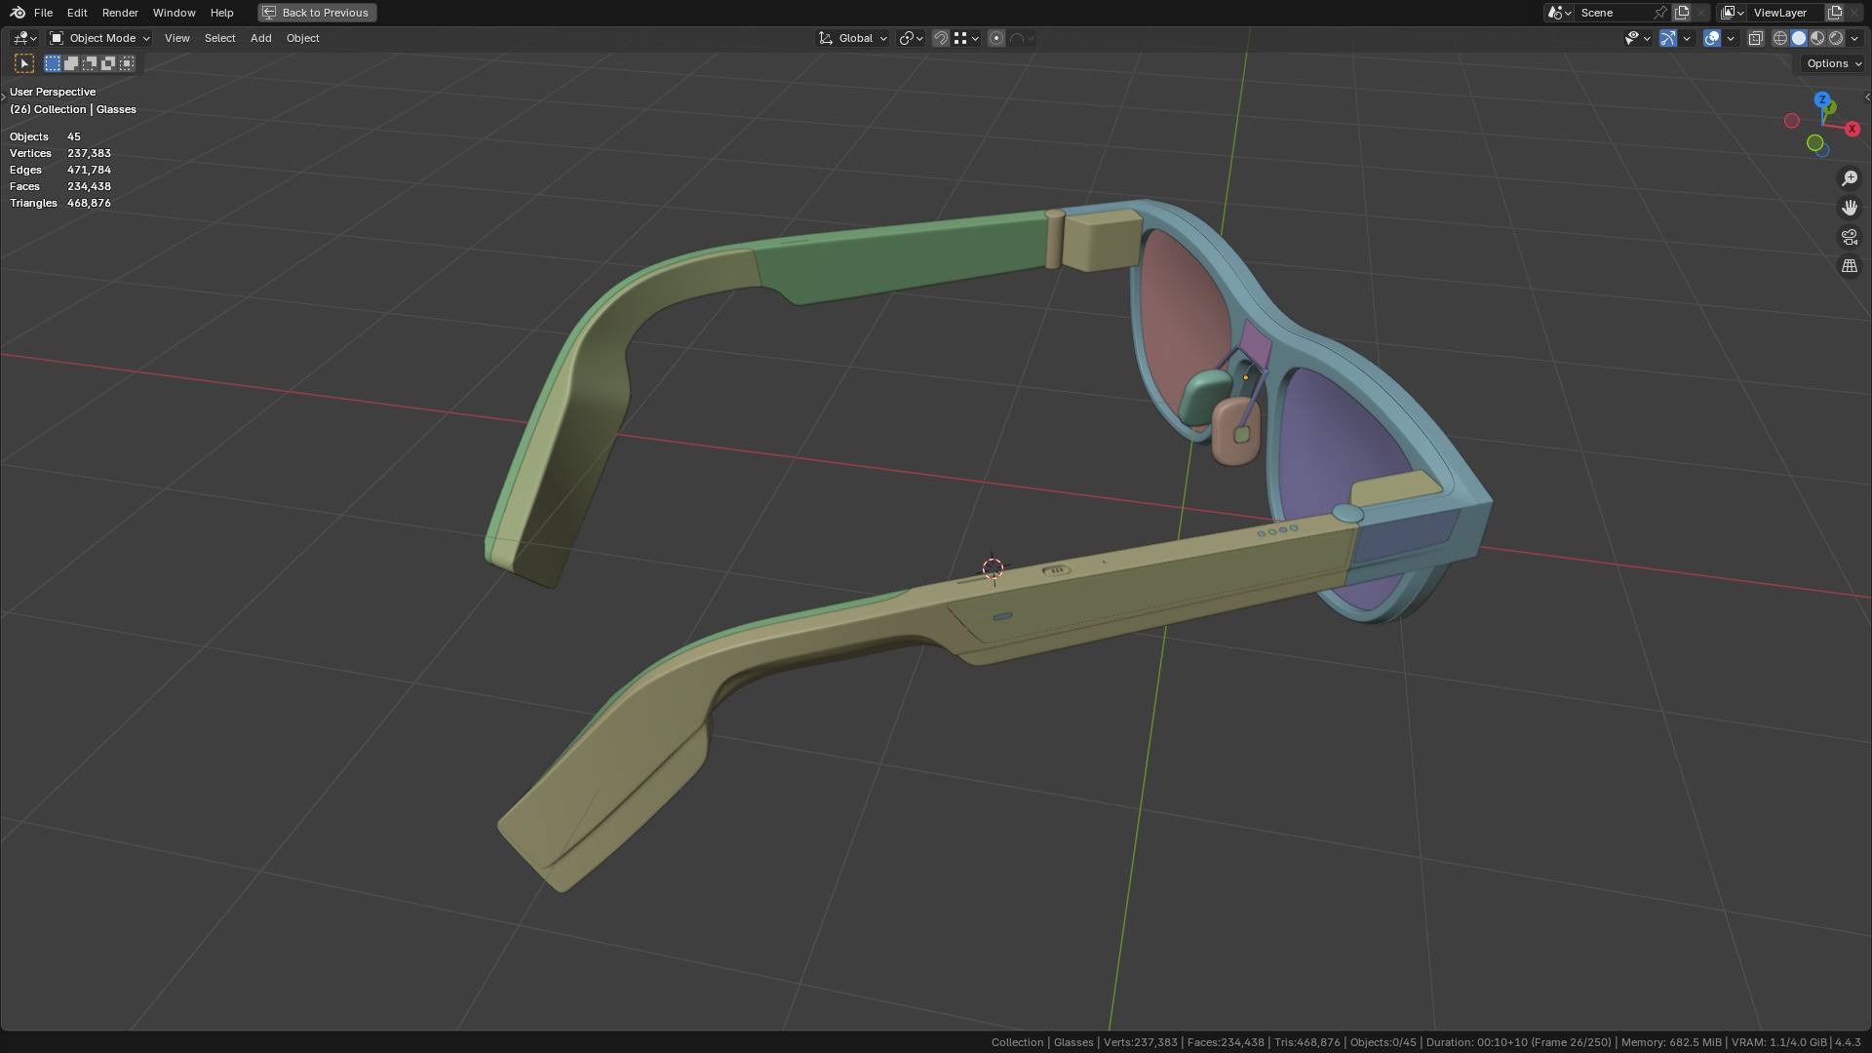
Task: Open the Object Mode dropdown
Action: click(99, 38)
